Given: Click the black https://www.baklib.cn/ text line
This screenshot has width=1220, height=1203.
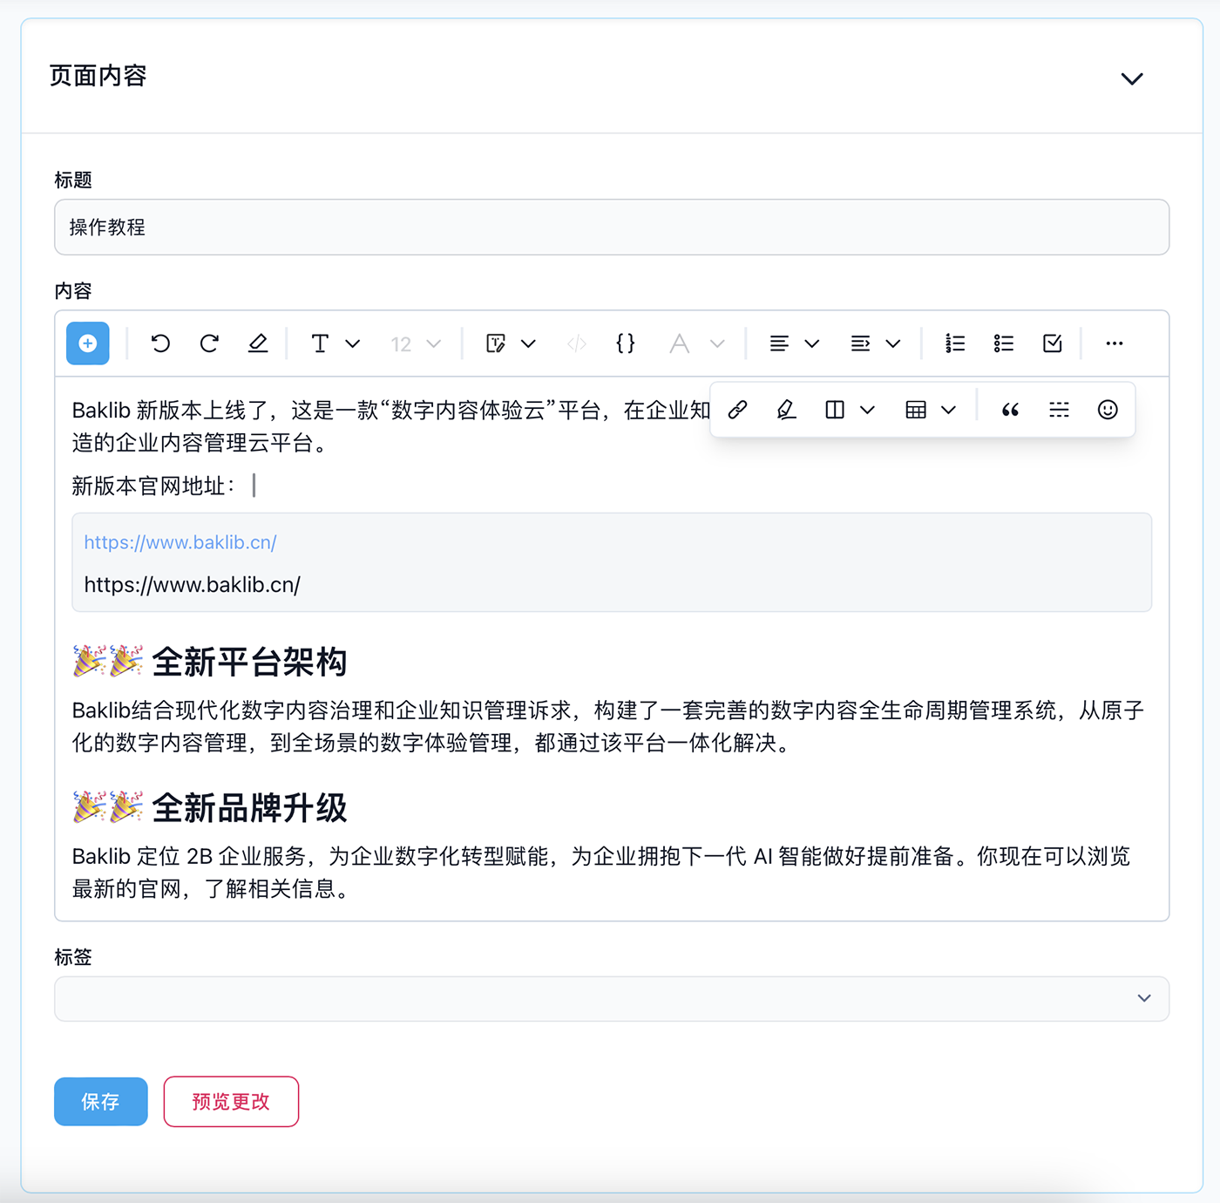Looking at the screenshot, I should pyautogui.click(x=193, y=585).
